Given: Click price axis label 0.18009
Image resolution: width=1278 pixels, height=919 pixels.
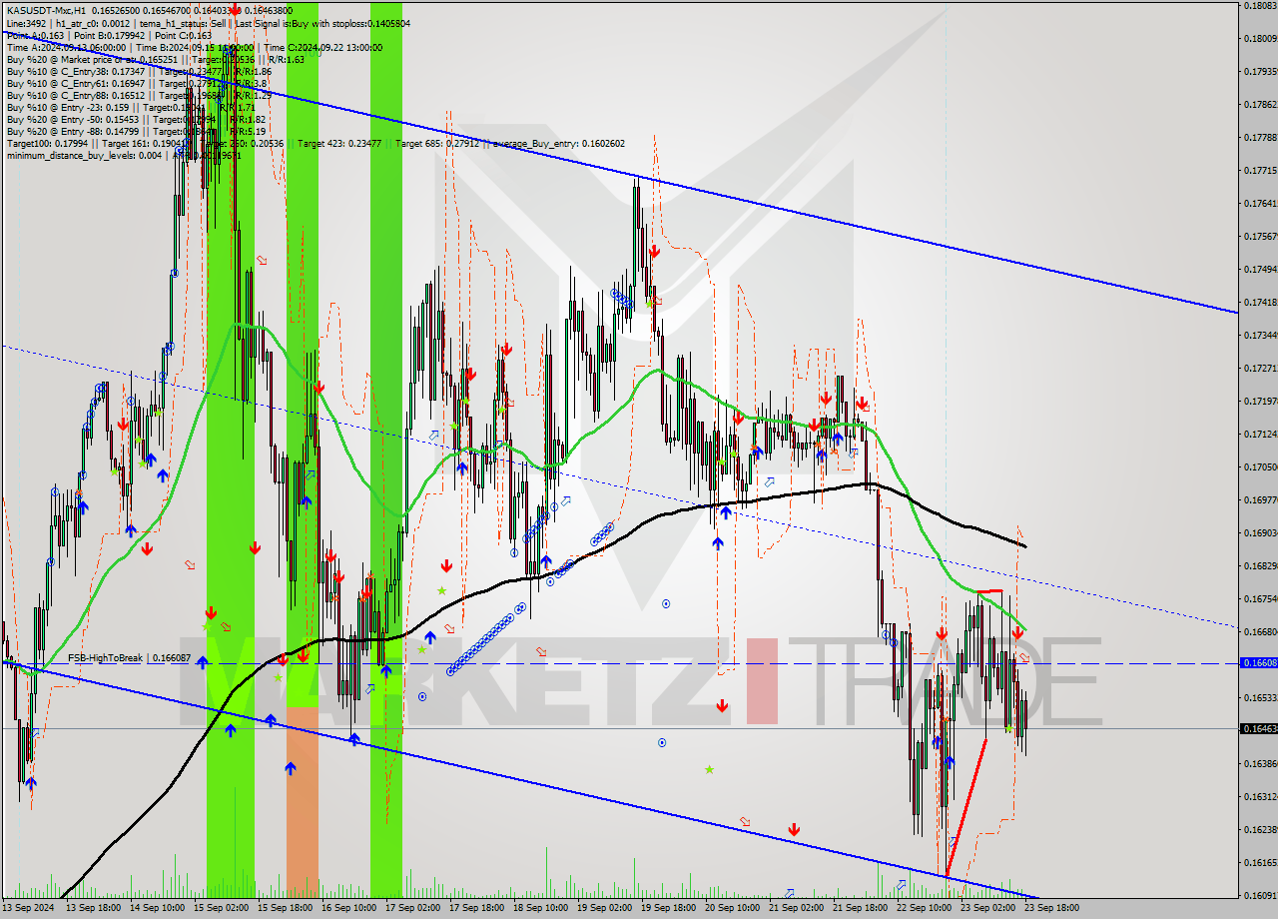Looking at the screenshot, I should pos(1260,39).
